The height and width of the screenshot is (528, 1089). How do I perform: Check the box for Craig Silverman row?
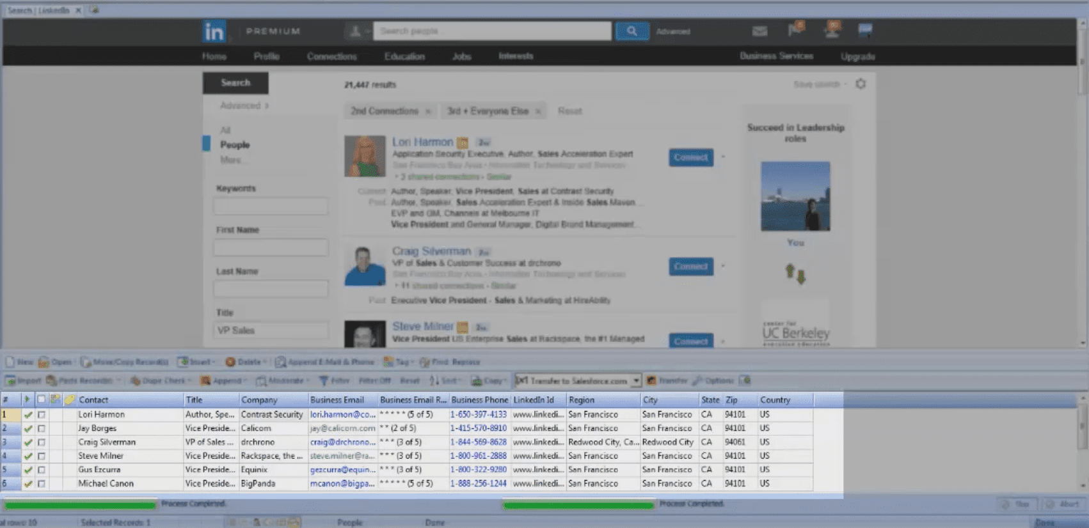click(x=42, y=442)
